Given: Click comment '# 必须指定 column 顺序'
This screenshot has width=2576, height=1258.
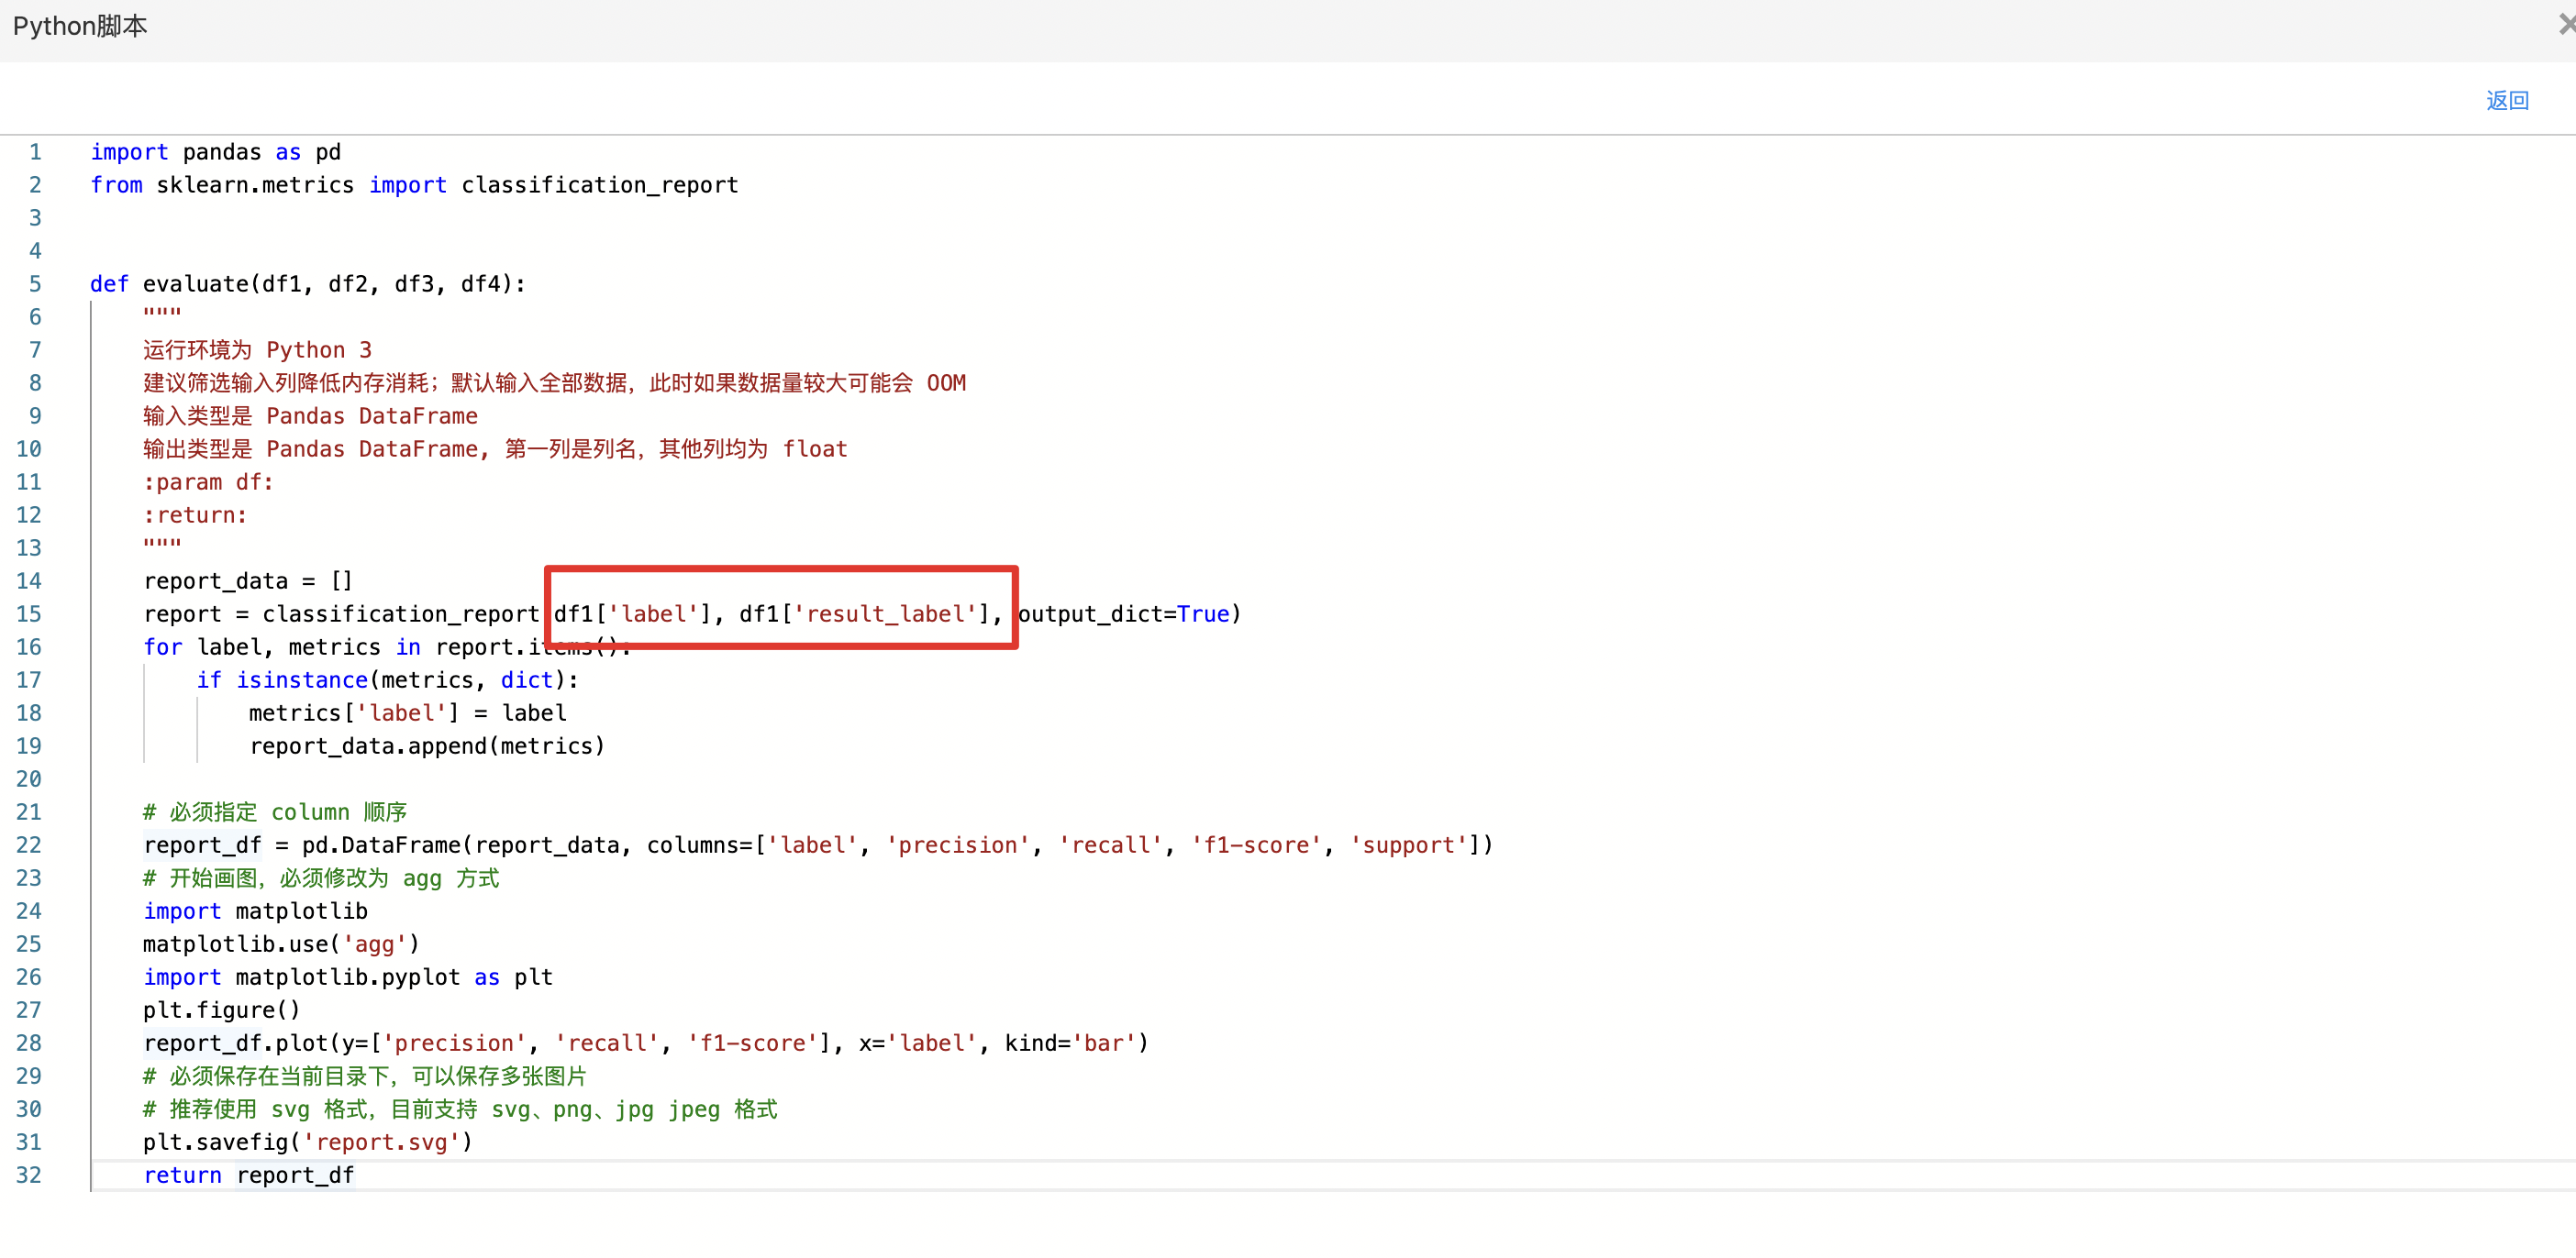Looking at the screenshot, I should (x=275, y=811).
